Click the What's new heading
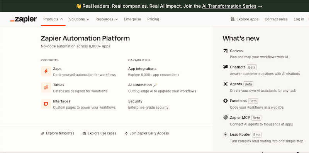Image resolution: width=309 pixels, height=153 pixels. point(241,38)
